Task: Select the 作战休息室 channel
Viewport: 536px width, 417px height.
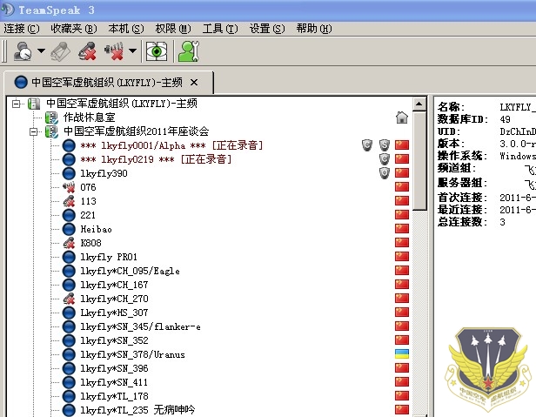Action: point(90,118)
